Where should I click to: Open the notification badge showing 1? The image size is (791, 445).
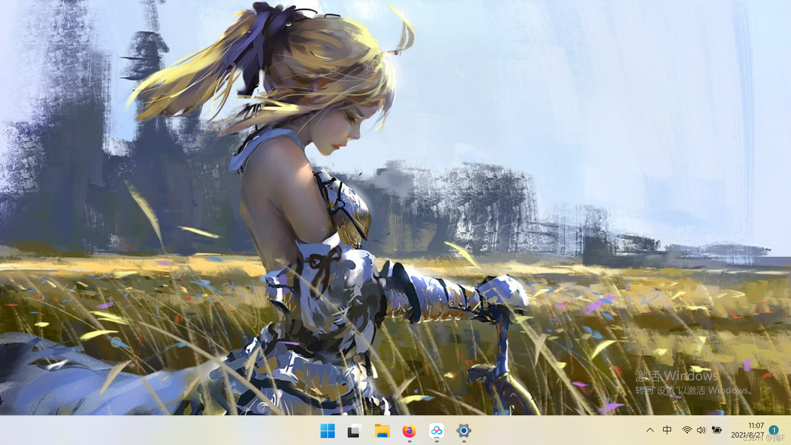coord(773,430)
